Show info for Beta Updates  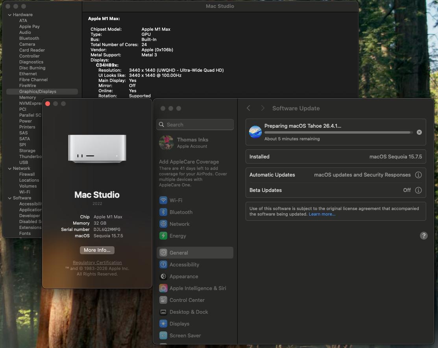point(418,190)
